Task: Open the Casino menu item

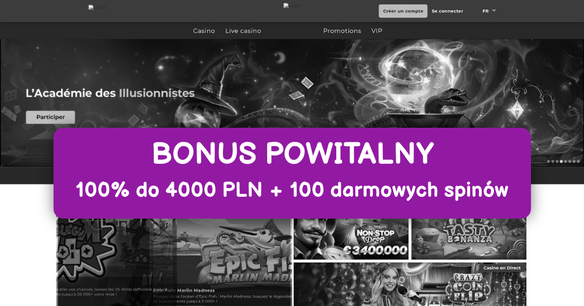Action: [204, 31]
